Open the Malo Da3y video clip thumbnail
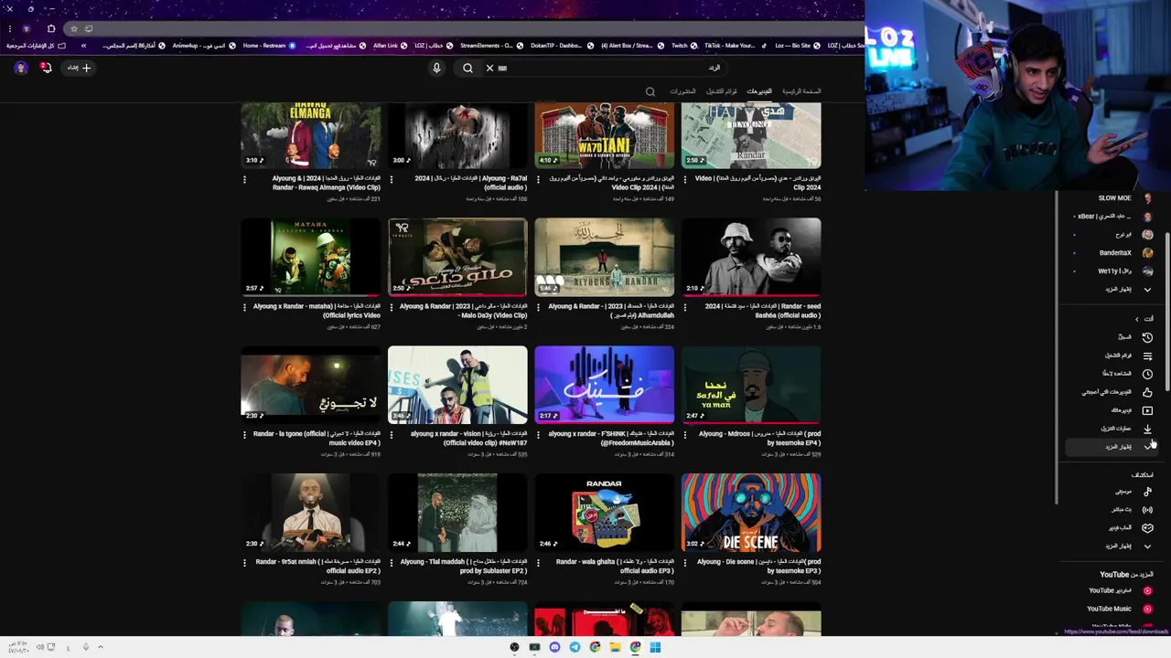The height and width of the screenshot is (658, 1171). [457, 257]
